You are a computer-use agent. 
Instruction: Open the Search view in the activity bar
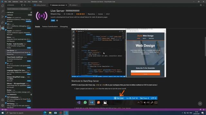pyautogui.click(x=3, y=11)
